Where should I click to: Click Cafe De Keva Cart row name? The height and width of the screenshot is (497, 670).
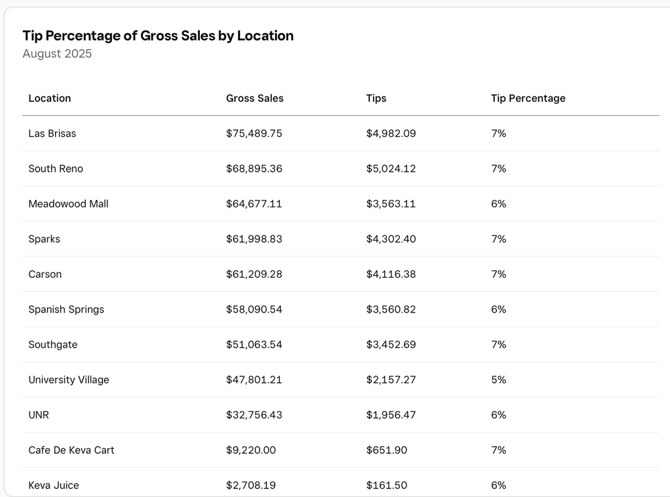[x=71, y=450]
